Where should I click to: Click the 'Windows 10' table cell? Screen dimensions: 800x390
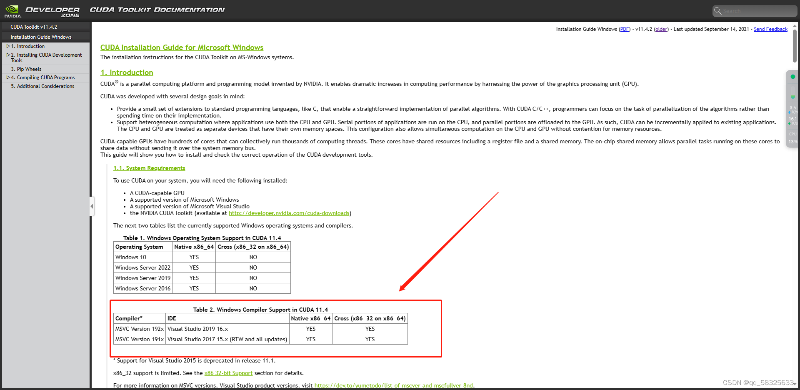point(143,257)
